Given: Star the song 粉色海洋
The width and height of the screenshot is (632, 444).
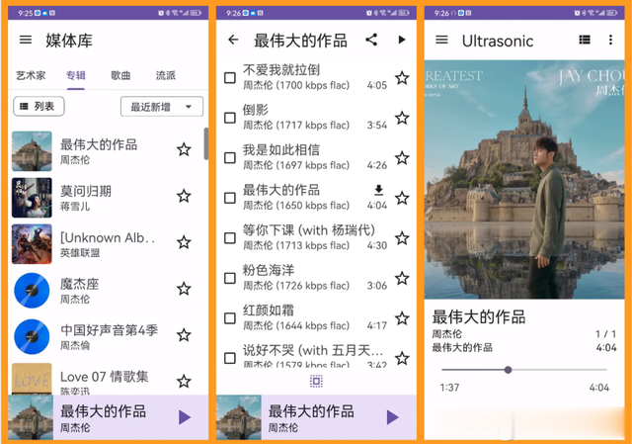Looking at the screenshot, I should click(x=402, y=278).
